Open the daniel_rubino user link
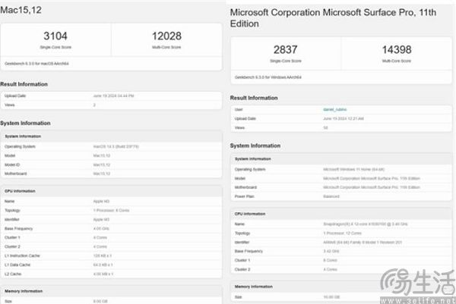456x304 pixels. tap(334, 109)
